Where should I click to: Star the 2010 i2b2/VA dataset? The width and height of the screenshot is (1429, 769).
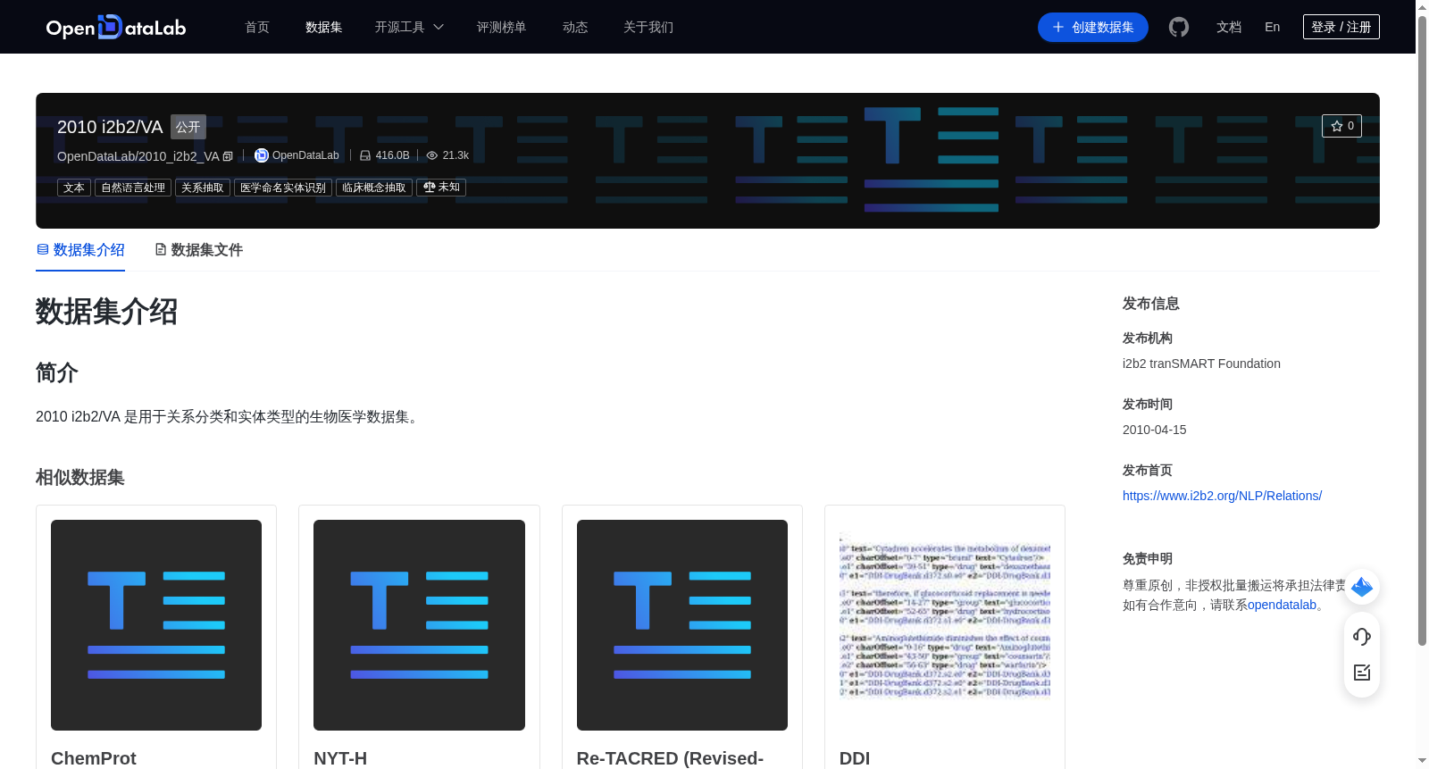(x=1341, y=126)
